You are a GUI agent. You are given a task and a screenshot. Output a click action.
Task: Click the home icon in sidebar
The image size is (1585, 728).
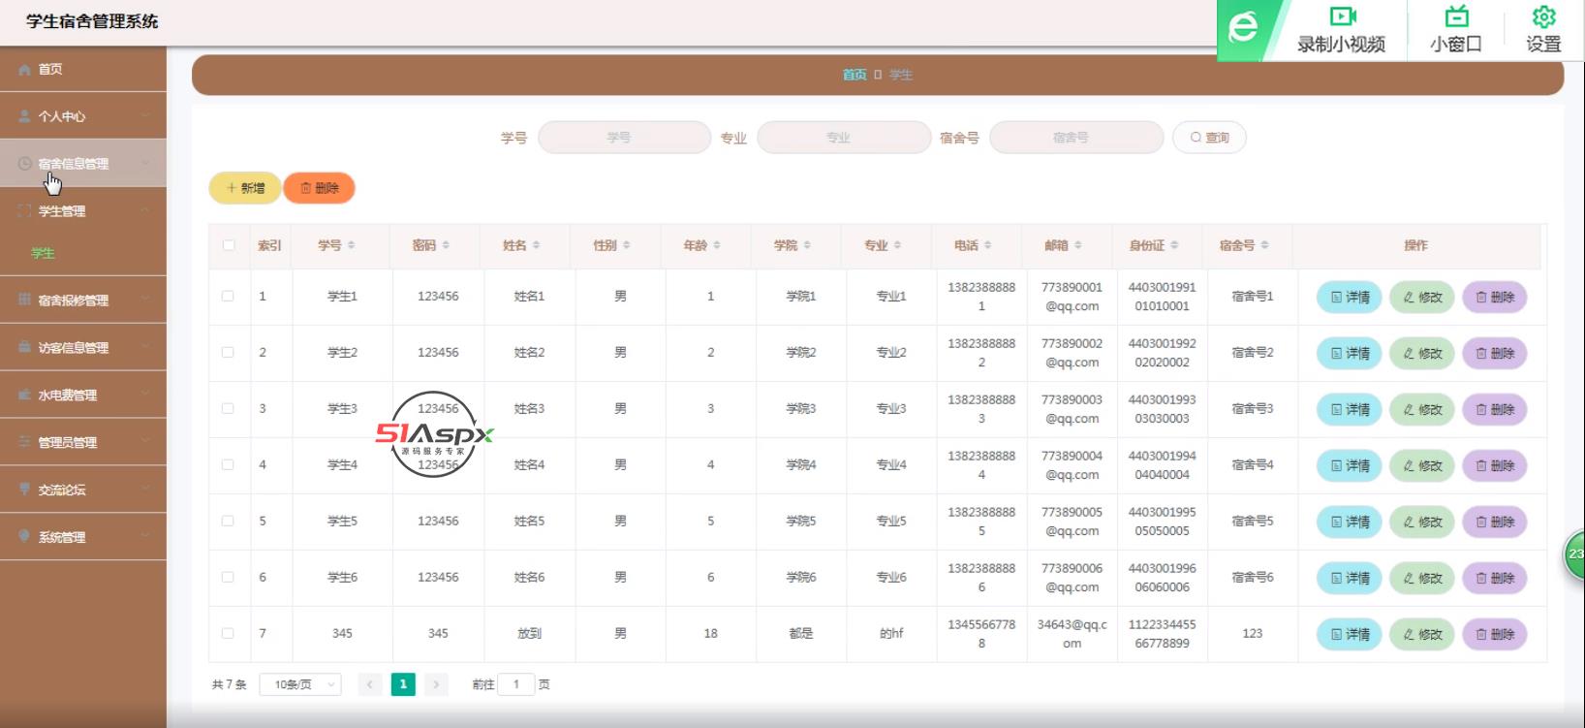click(x=25, y=70)
